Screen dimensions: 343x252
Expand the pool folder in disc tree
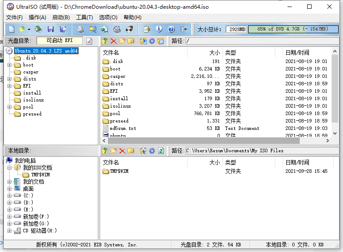(x=9, y=107)
